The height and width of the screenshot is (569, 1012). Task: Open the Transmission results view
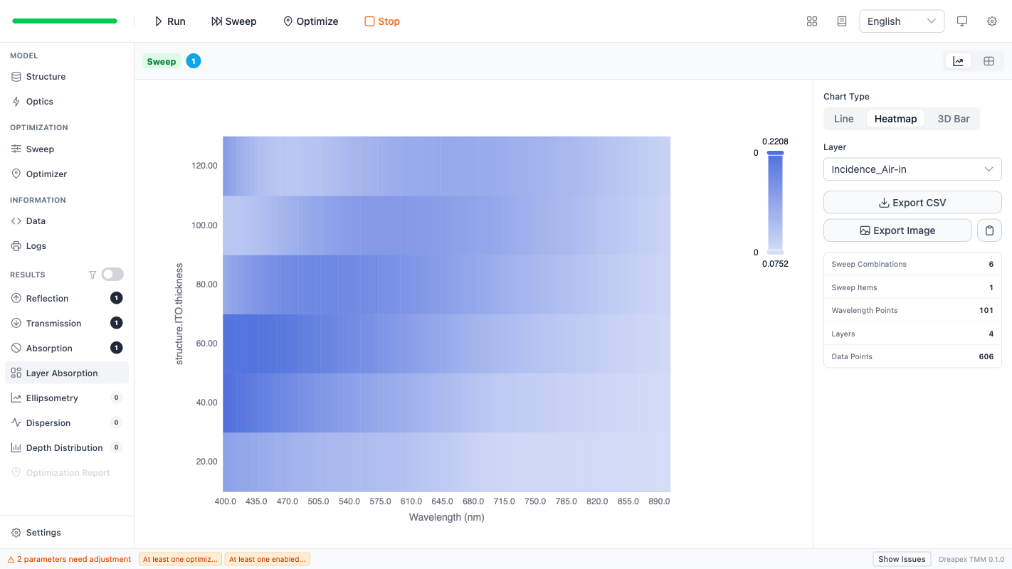[52, 323]
